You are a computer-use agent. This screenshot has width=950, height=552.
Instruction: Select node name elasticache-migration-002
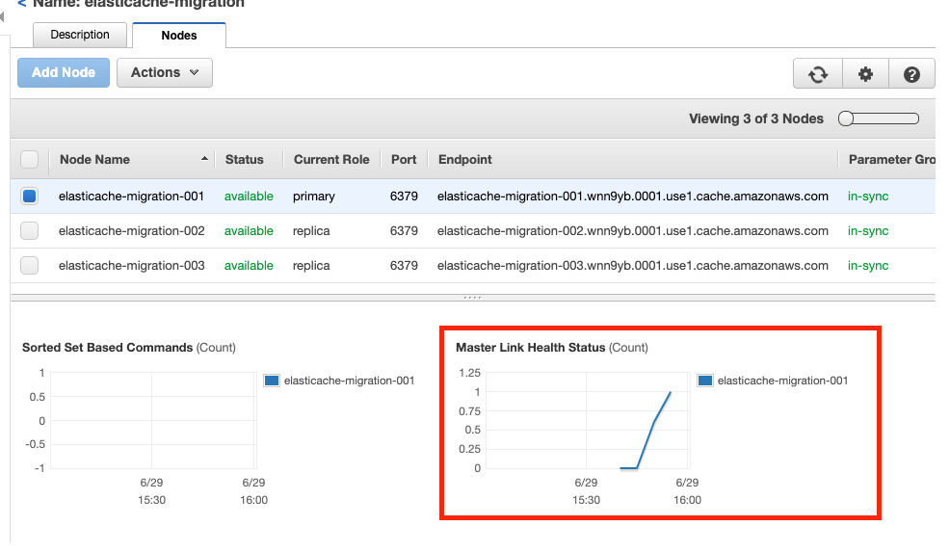131,231
